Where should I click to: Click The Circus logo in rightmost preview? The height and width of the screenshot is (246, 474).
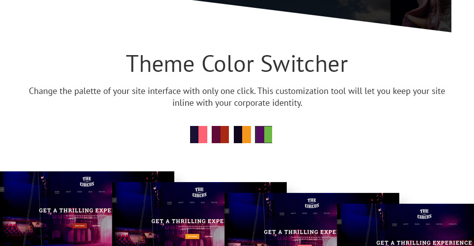pos(423,214)
